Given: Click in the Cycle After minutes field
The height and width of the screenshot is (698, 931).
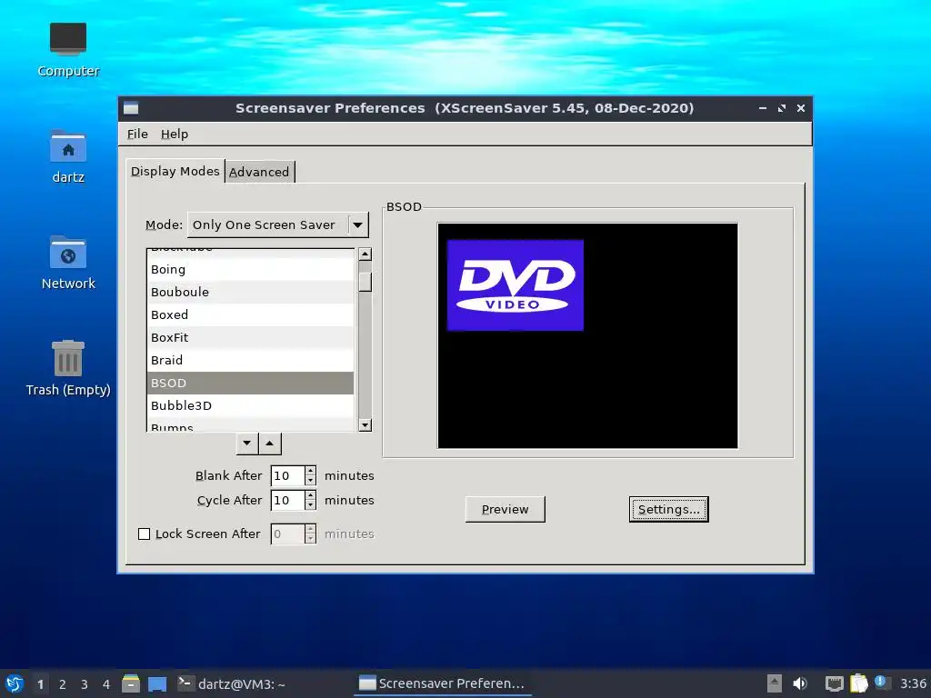Looking at the screenshot, I should click(288, 501).
